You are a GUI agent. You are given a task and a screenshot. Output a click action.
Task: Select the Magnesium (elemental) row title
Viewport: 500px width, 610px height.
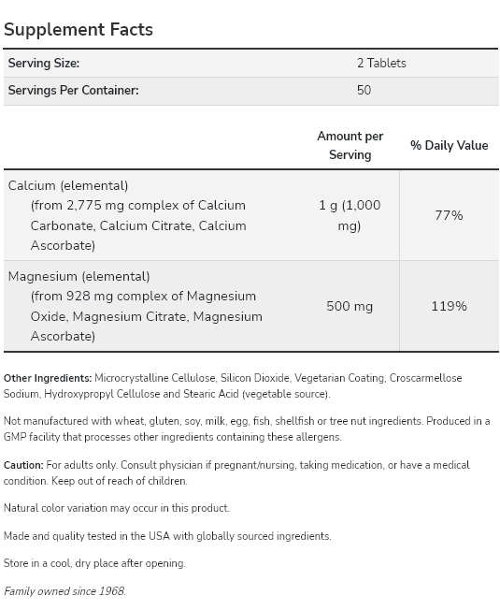[x=79, y=277]
